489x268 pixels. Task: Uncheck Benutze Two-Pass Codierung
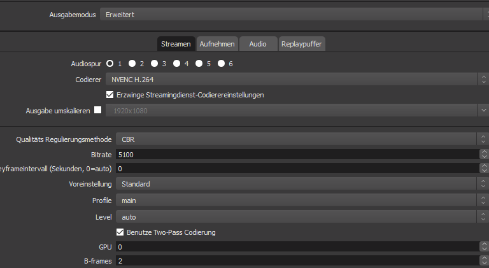coord(120,232)
